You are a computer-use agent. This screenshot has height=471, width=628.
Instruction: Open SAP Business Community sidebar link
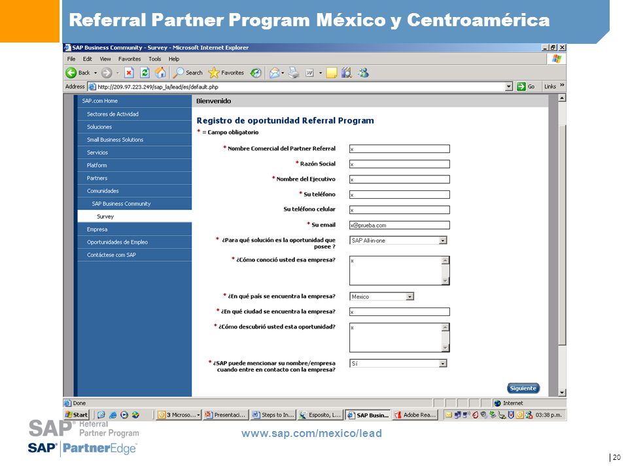pos(121,204)
